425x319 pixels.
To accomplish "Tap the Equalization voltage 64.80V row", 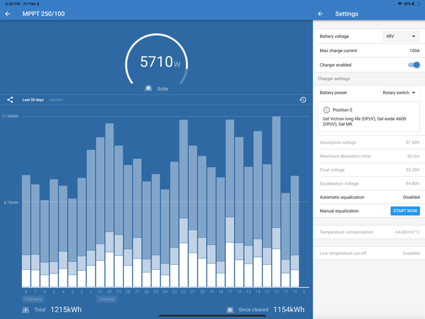I will tap(369, 184).
